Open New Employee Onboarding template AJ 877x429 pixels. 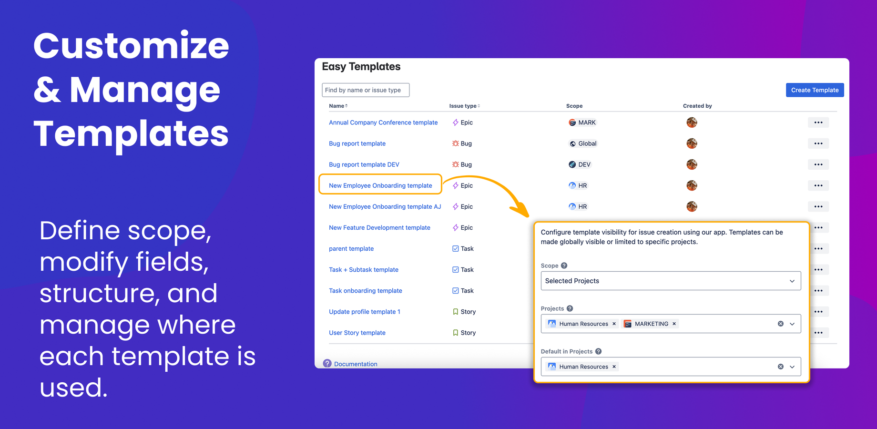(x=385, y=206)
